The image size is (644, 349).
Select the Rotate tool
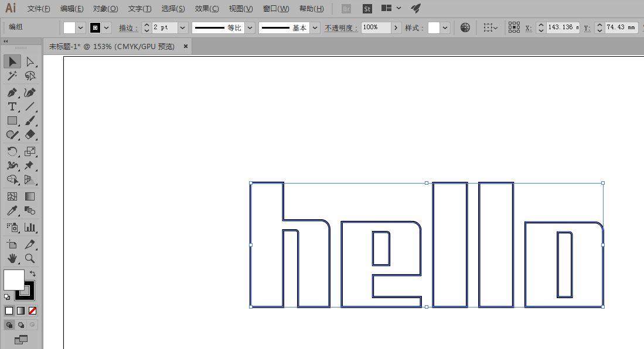[12, 151]
